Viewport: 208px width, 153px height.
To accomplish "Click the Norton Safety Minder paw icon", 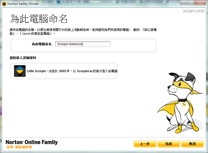I will pos(4,4).
